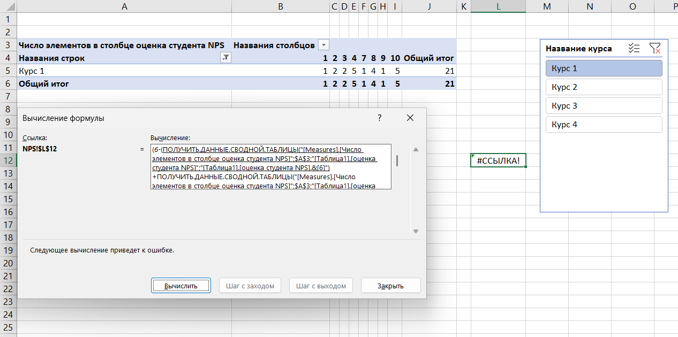Select Курс 4 in the slicer

pos(604,125)
